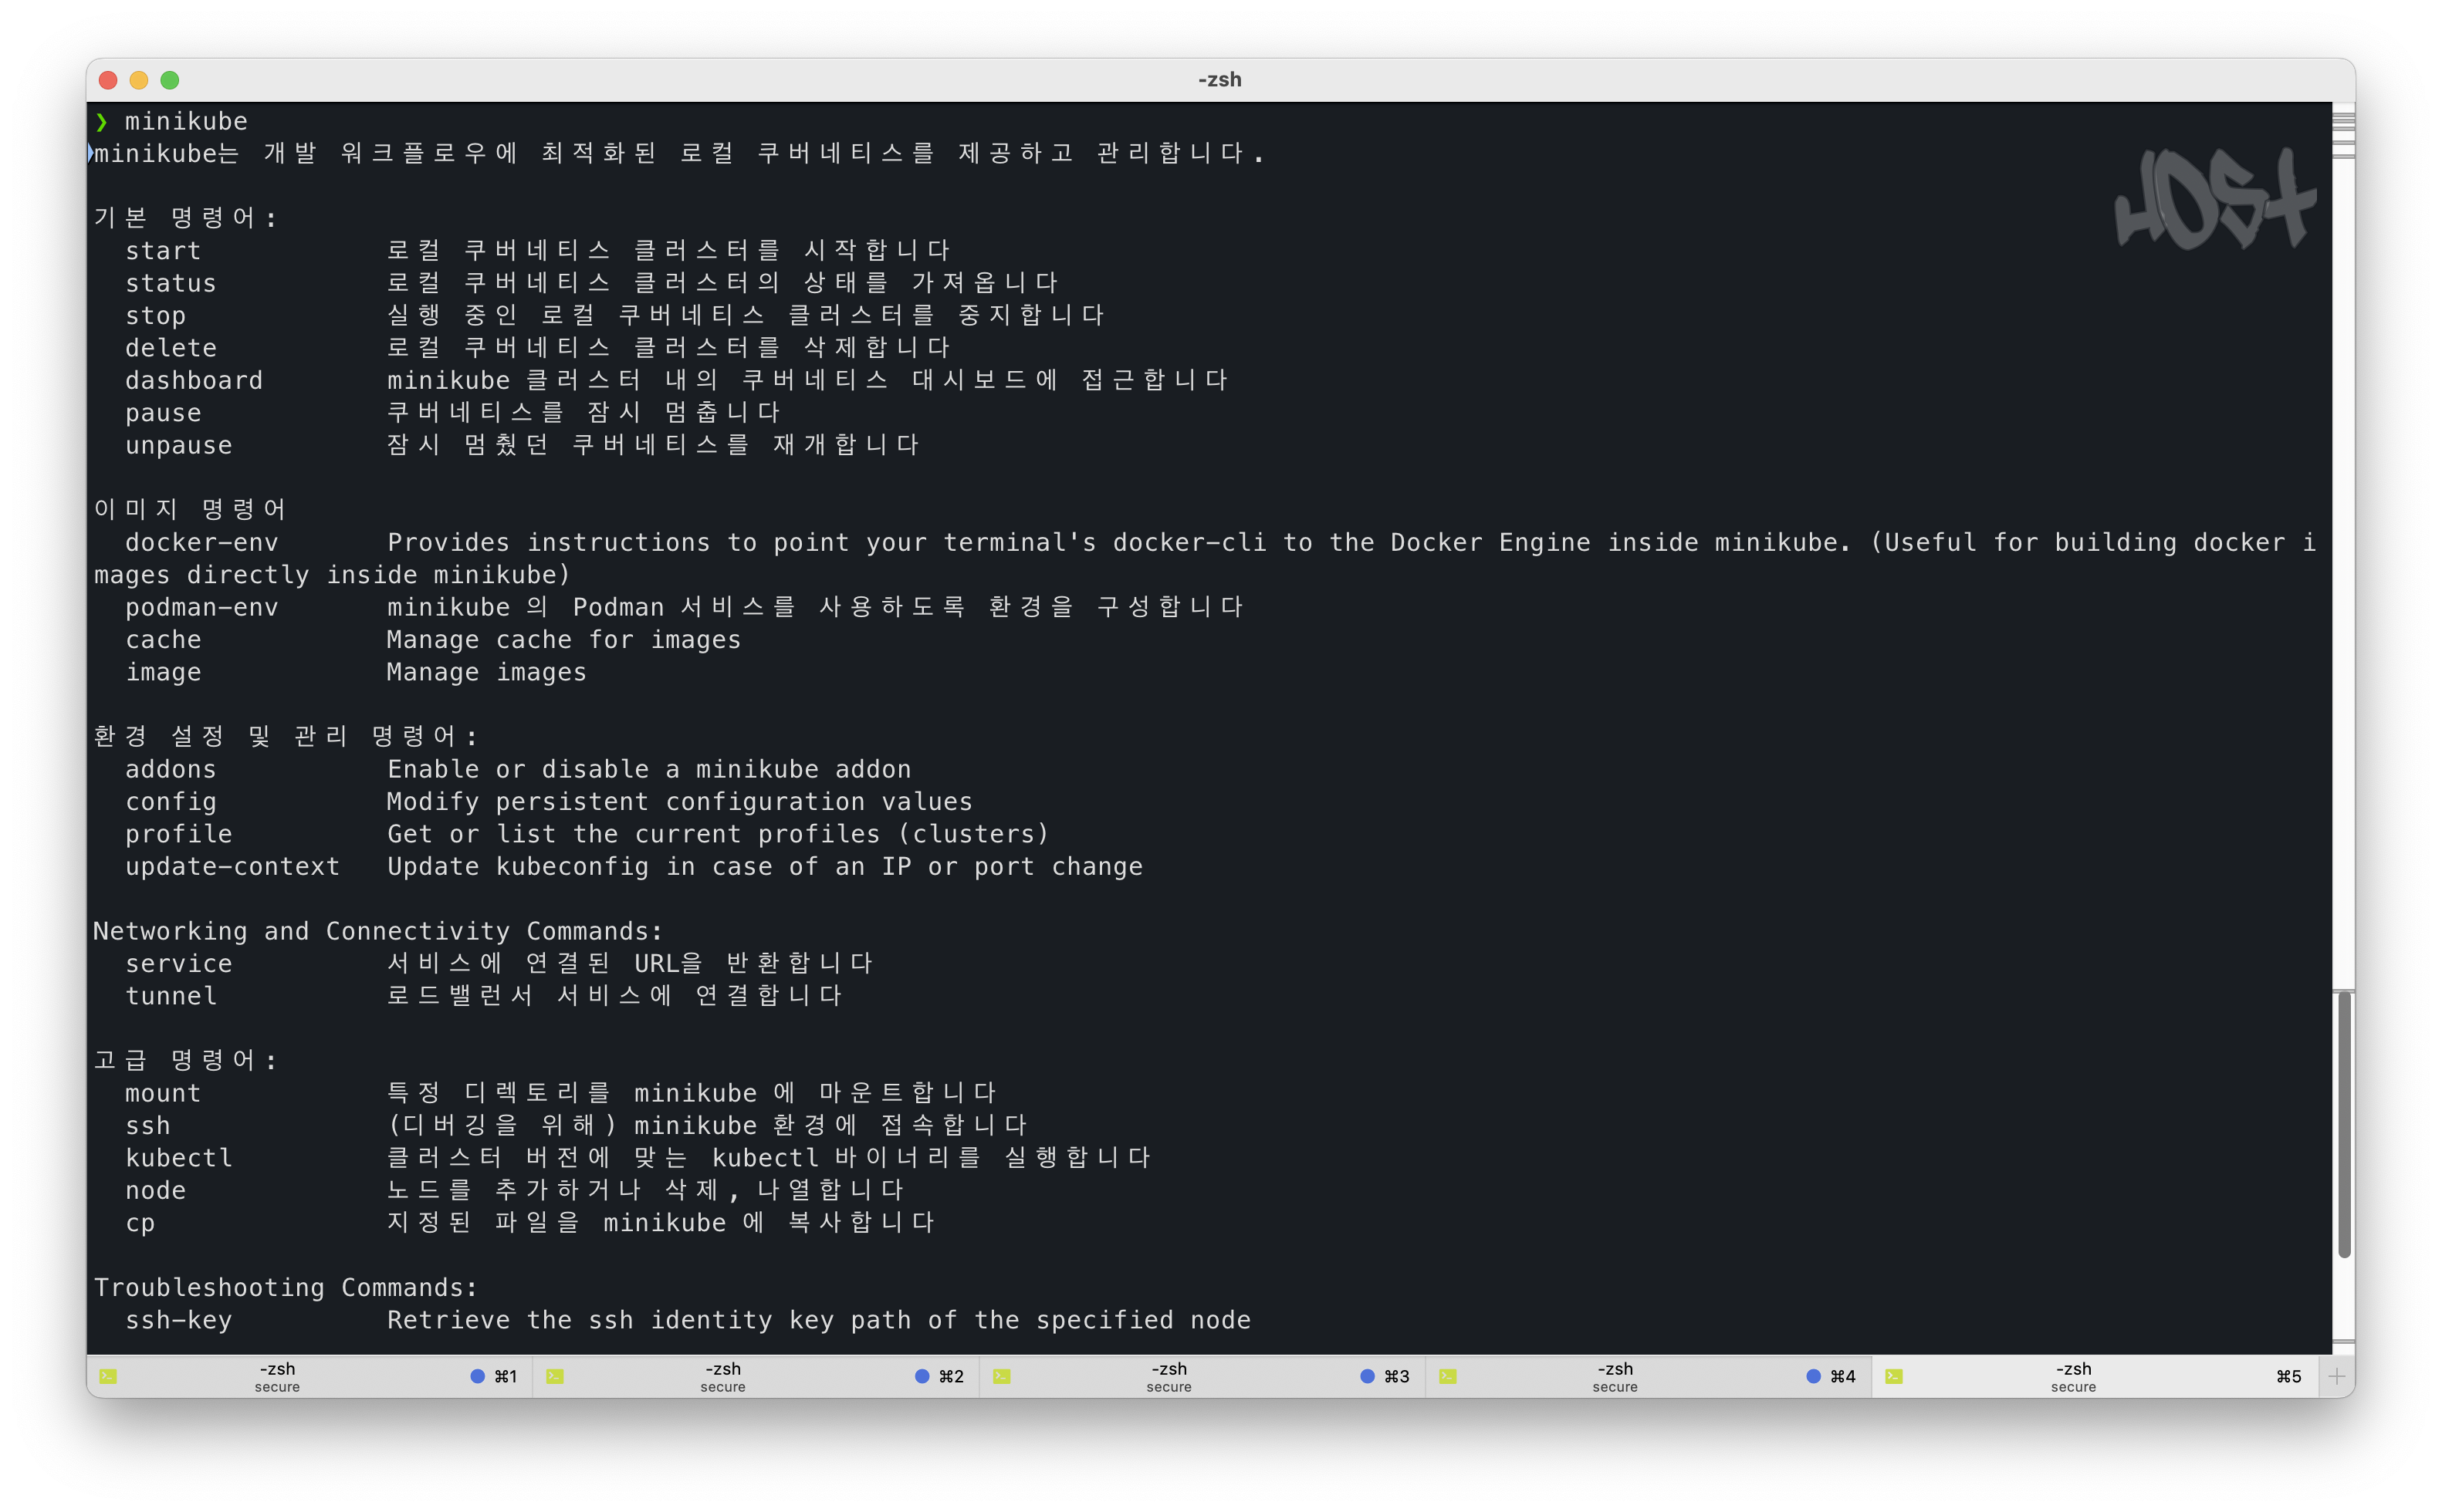
Task: Click blue activity dot on ⌘4 tab
Action: [x=1813, y=1377]
